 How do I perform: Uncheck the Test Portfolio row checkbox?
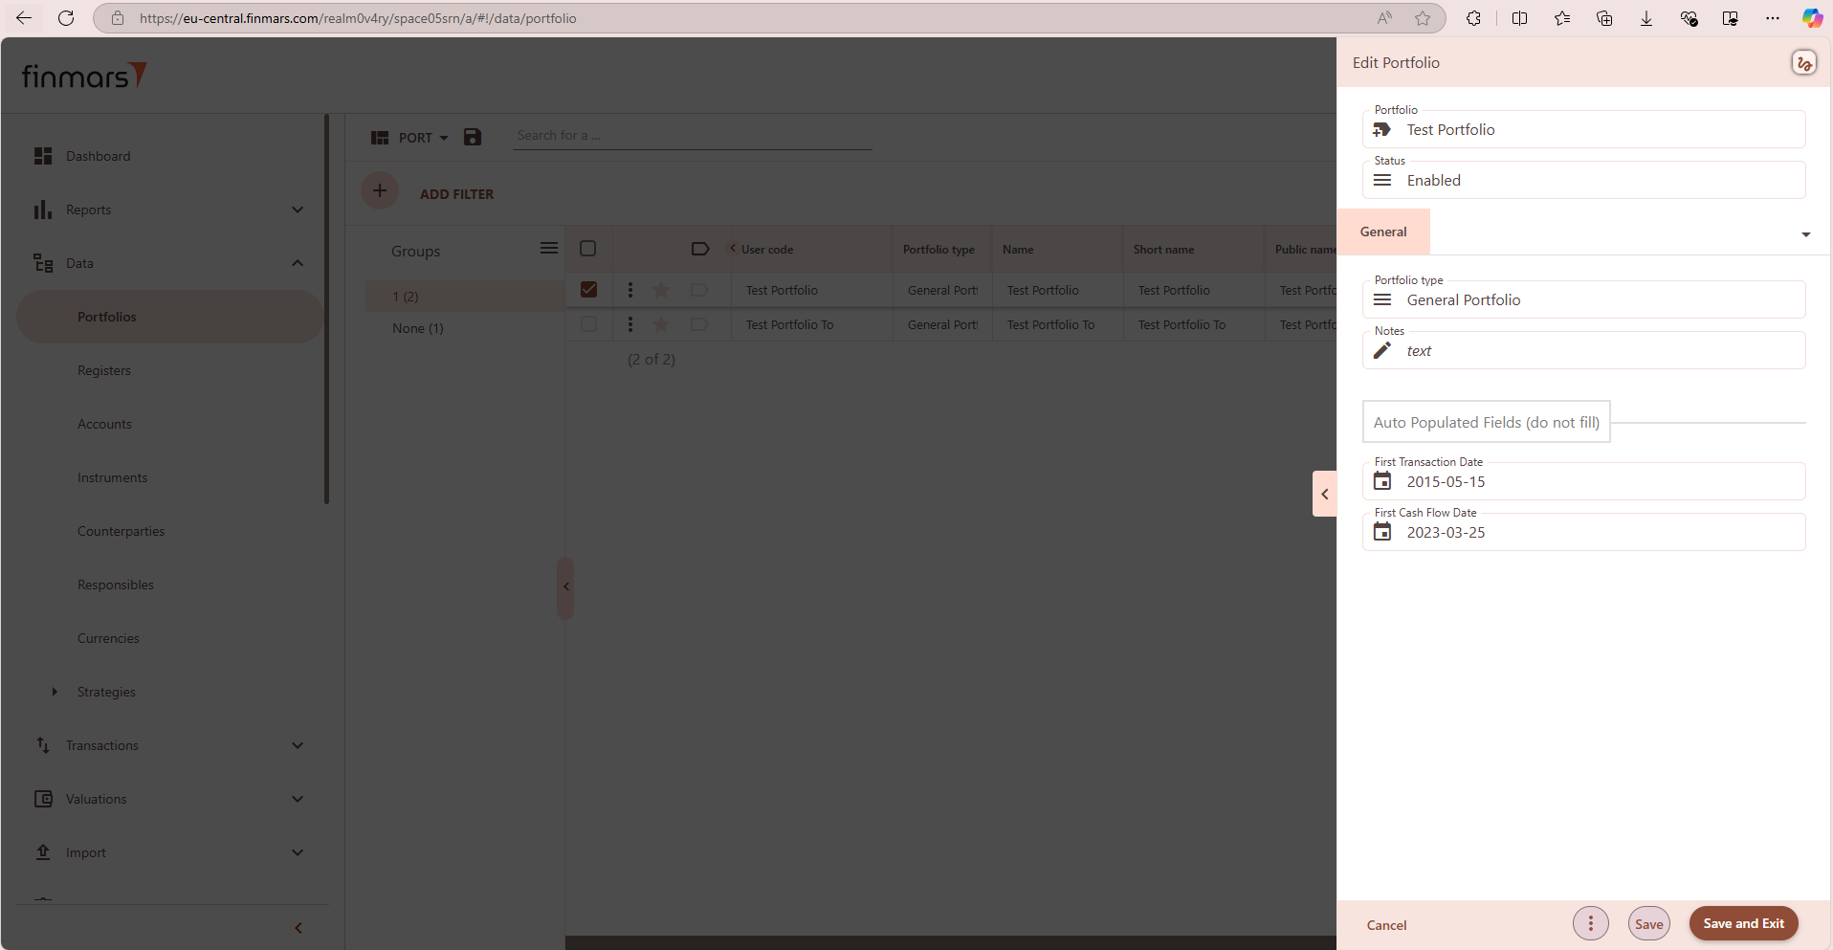588,290
